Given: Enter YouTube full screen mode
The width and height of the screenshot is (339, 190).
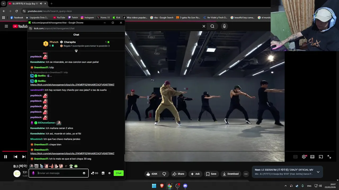Looking at the screenshot, I should click(329, 157).
